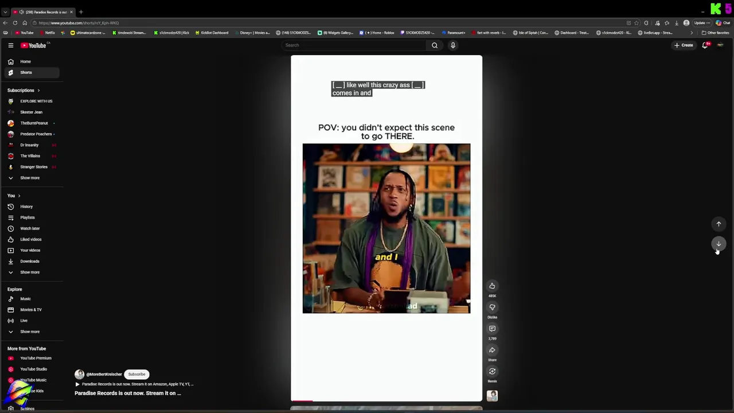Click the browser Update button

(702, 23)
